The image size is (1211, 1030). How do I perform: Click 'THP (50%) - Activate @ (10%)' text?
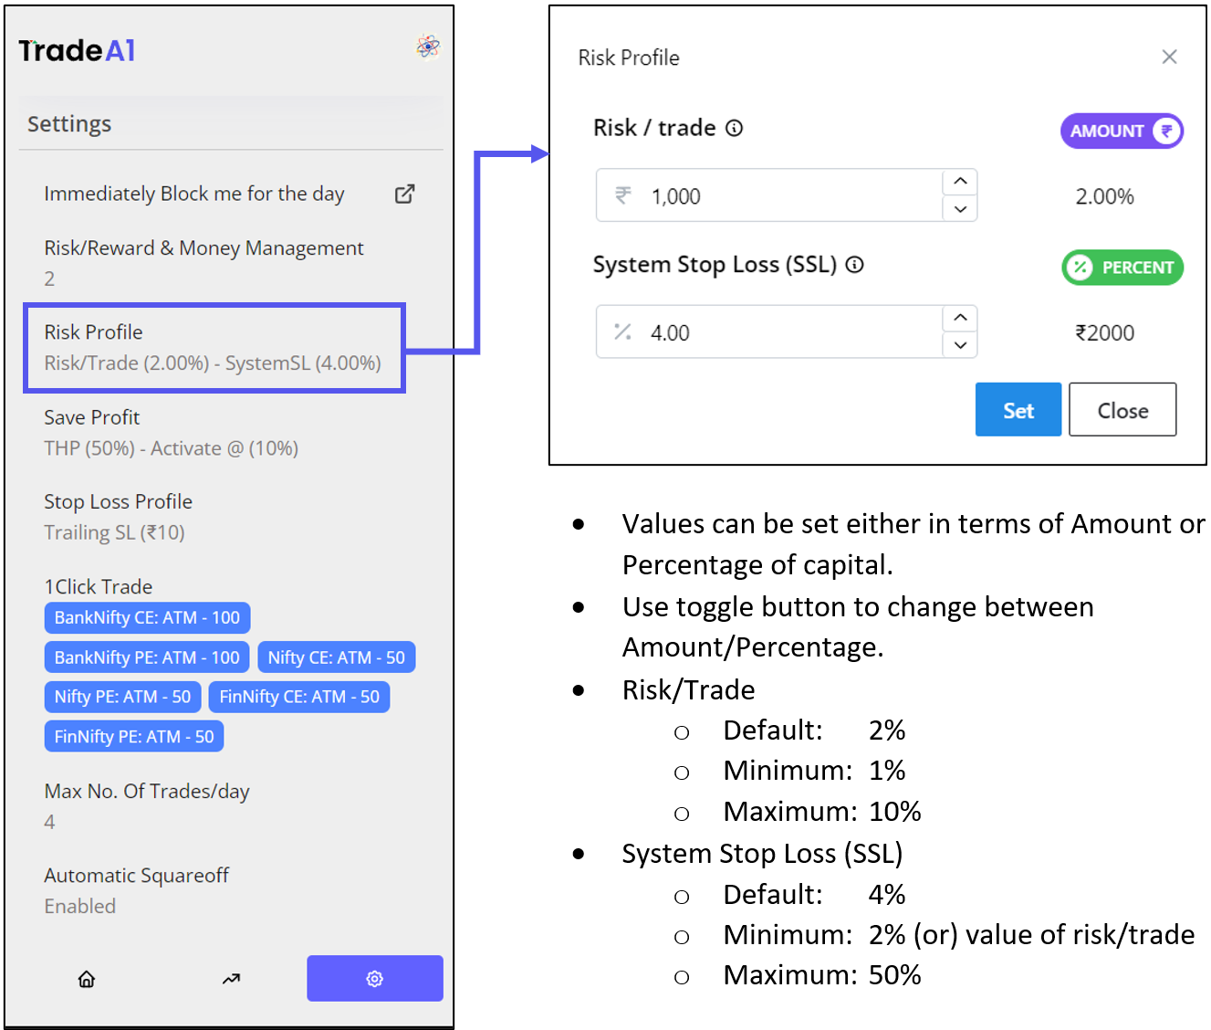(x=172, y=448)
